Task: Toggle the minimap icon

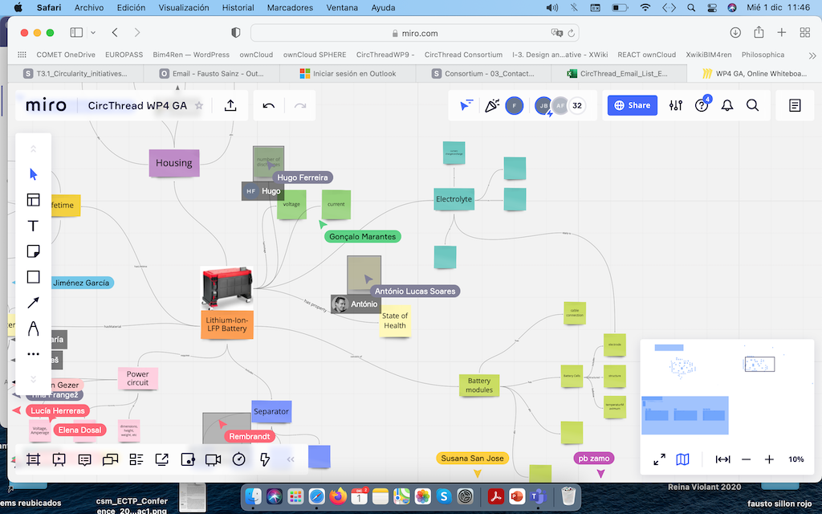Action: (x=682, y=459)
